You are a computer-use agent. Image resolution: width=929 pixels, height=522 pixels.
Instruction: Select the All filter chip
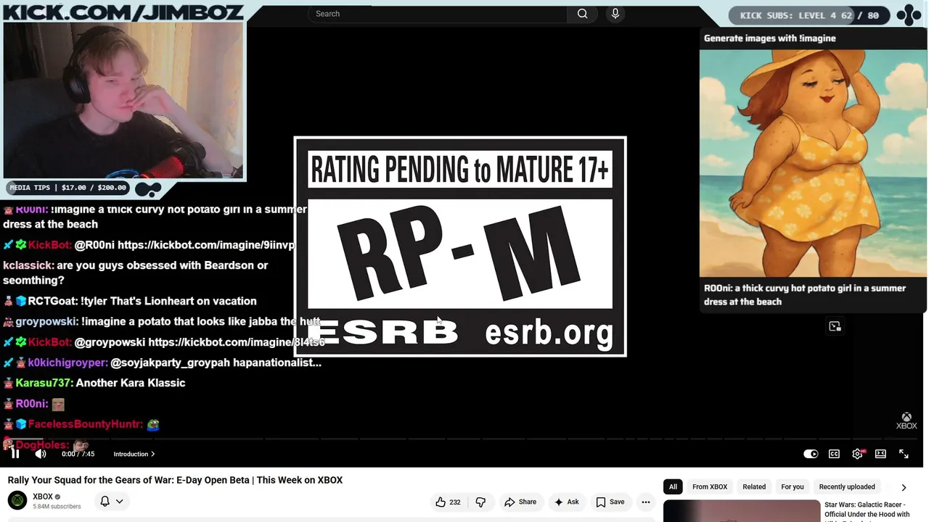[x=673, y=487]
